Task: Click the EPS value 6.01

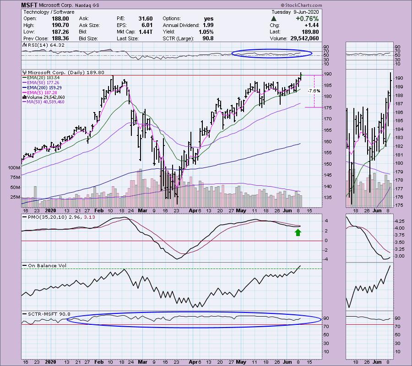Action: click(147, 25)
